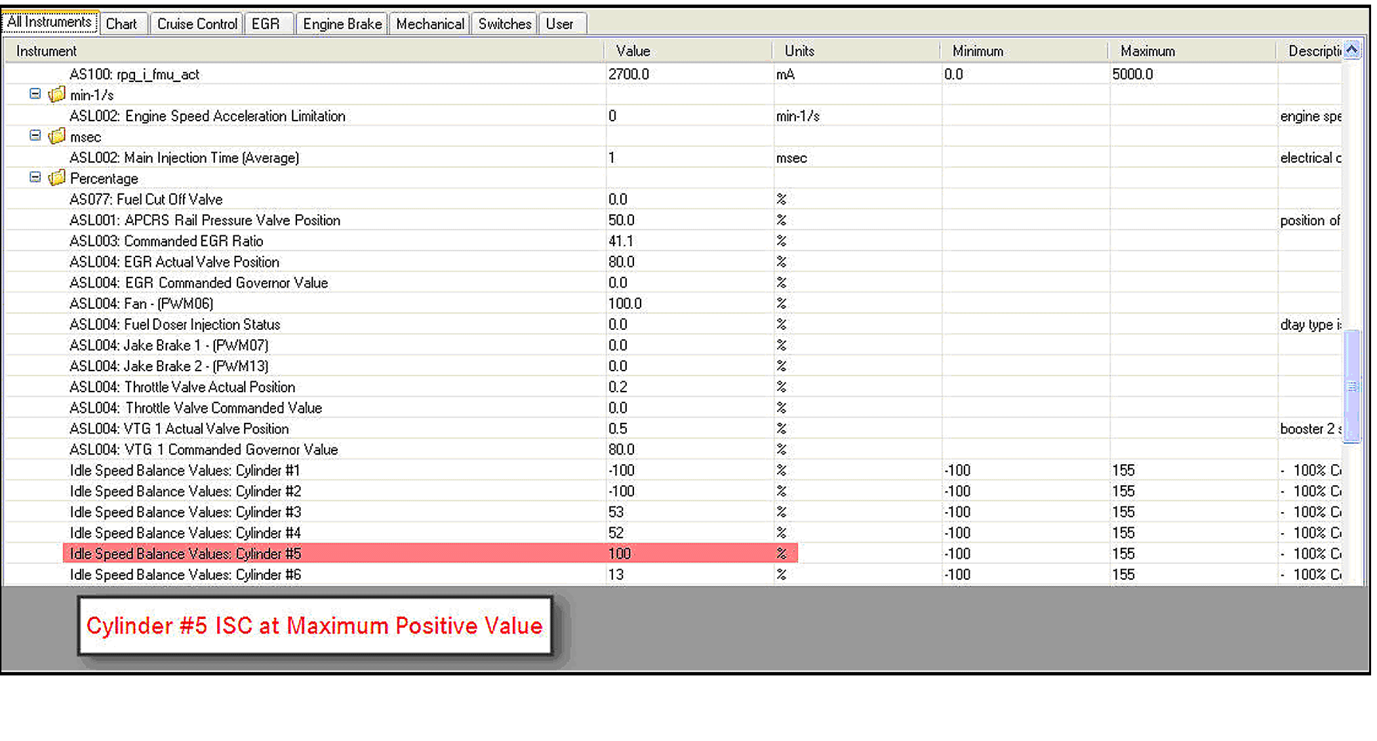Select the Fuel Cut Off Valve row

pyautogui.click(x=146, y=199)
